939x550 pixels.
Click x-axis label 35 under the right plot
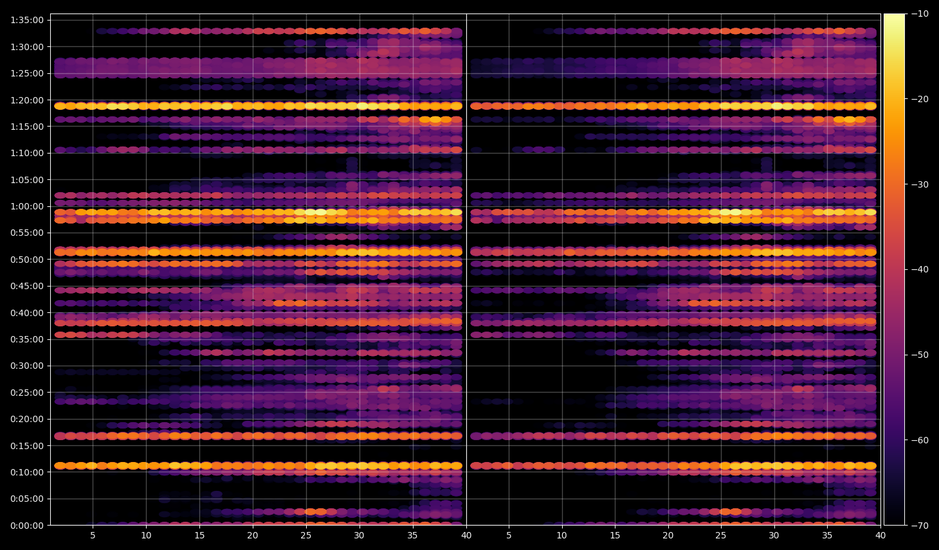828,536
